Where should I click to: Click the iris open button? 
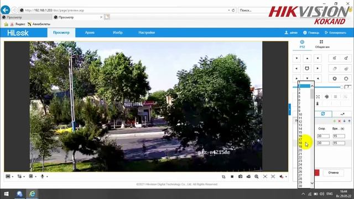(346, 78)
